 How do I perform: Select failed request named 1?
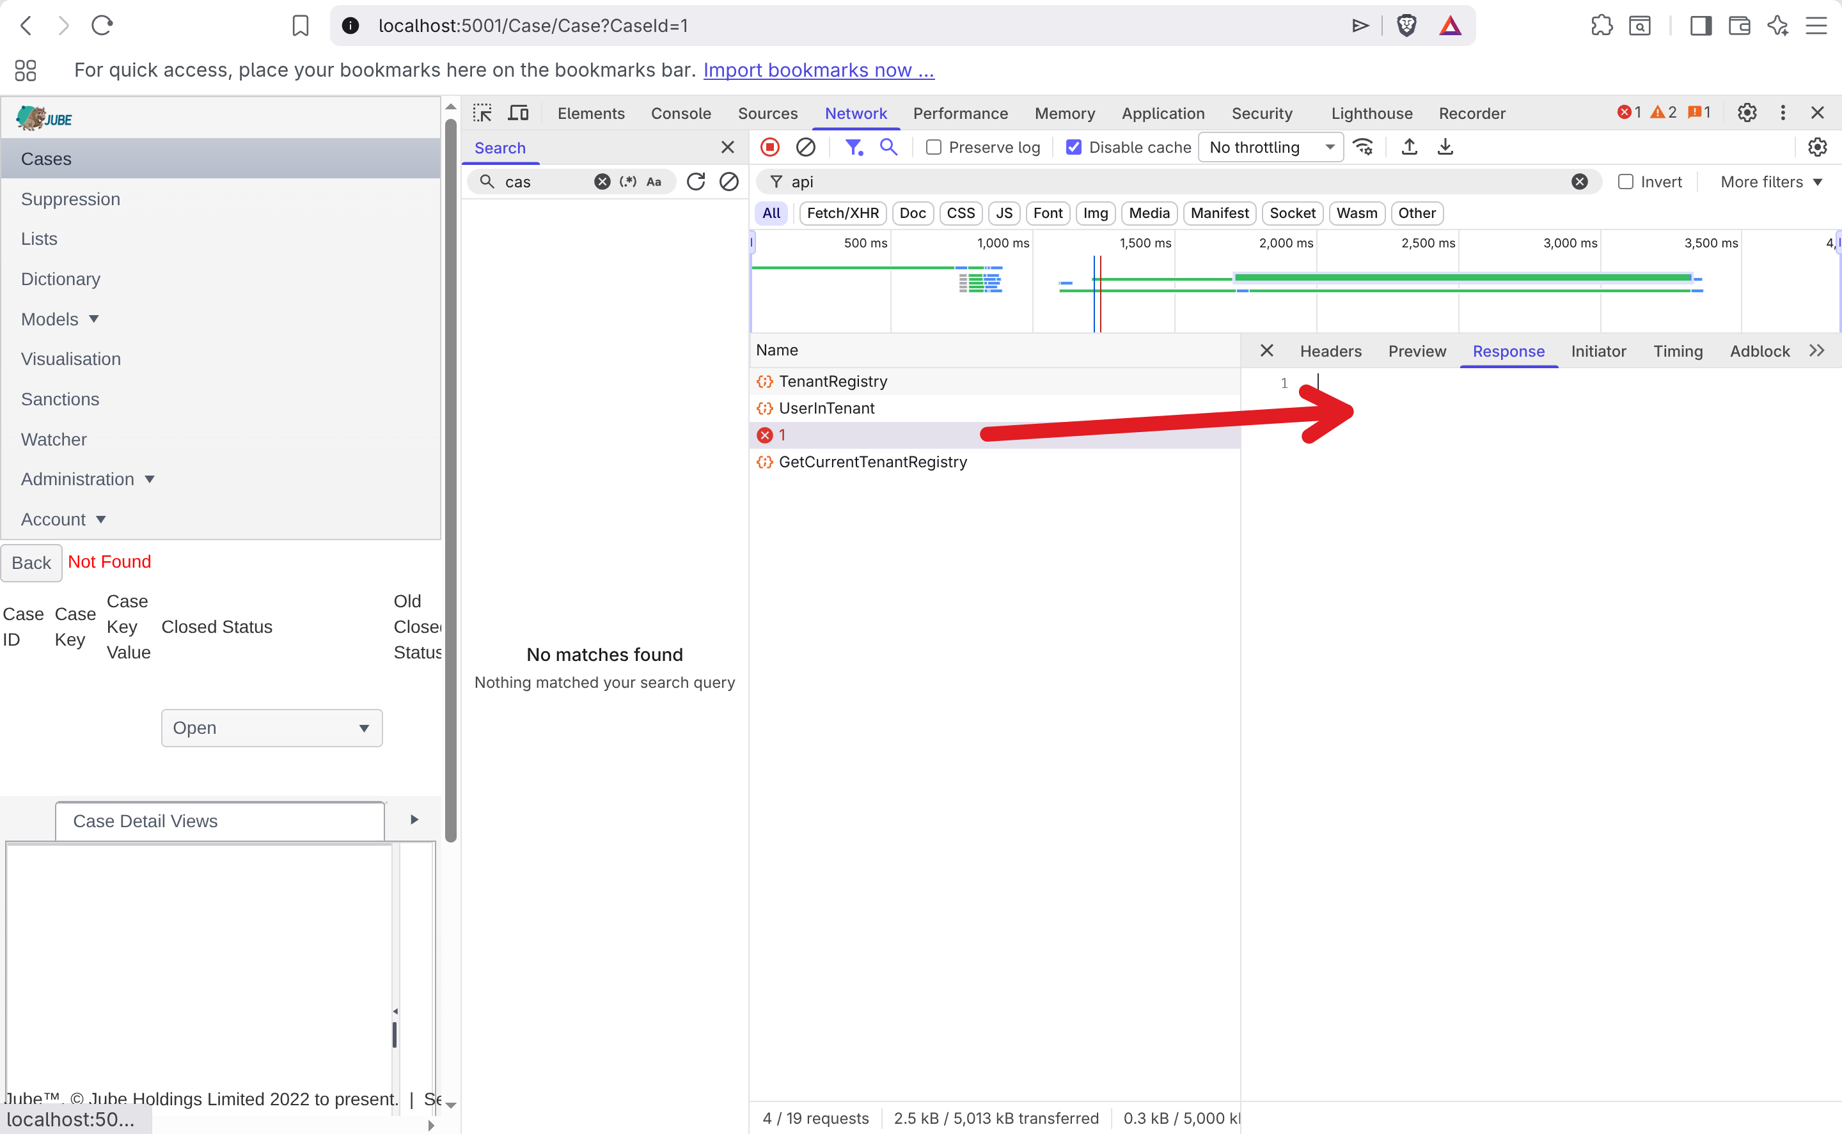tap(995, 435)
